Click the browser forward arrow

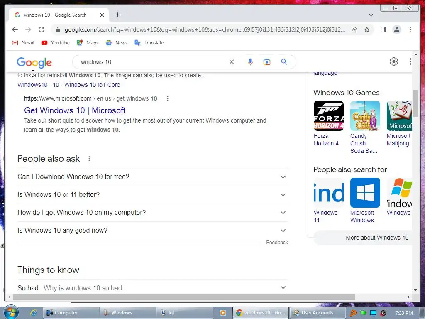click(x=28, y=29)
